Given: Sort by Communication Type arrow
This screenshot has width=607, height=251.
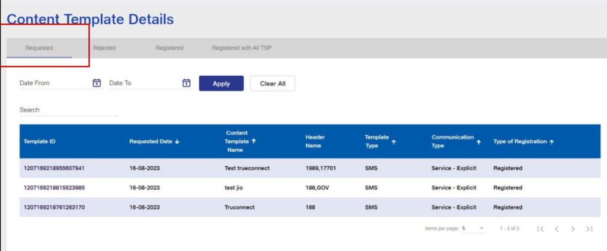Looking at the screenshot, I should [x=478, y=141].
